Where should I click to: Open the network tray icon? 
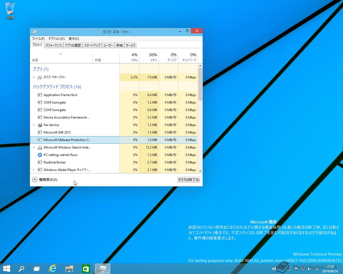click(x=303, y=269)
